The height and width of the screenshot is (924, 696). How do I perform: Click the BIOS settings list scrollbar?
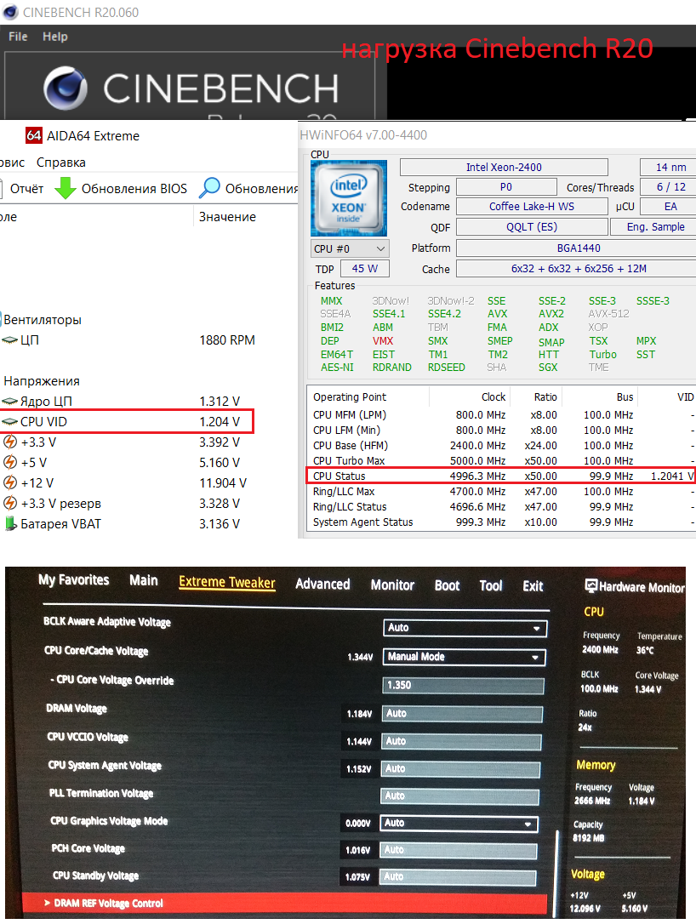point(557,872)
